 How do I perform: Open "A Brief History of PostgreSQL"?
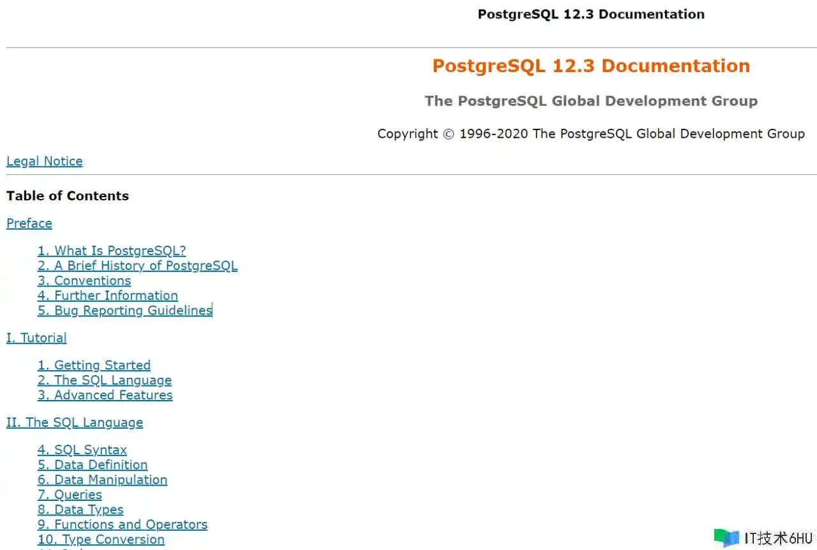point(137,265)
